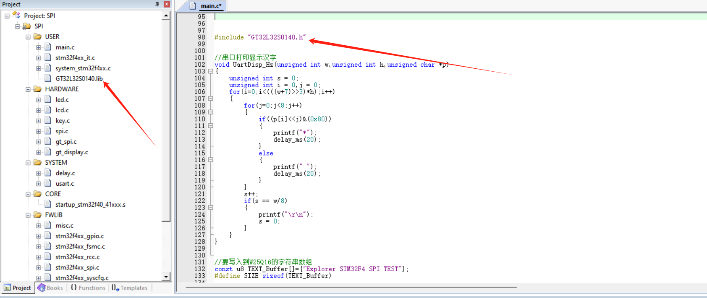Image resolution: width=707 pixels, height=298 pixels.
Task: Click the SPI target folder icon
Action: pos(27,26)
